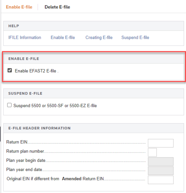Image resolution: width=186 pixels, height=193 pixels.
Task: Uncheck the Enable EFAST2 E-file checkbox
Action: tap(10, 70)
